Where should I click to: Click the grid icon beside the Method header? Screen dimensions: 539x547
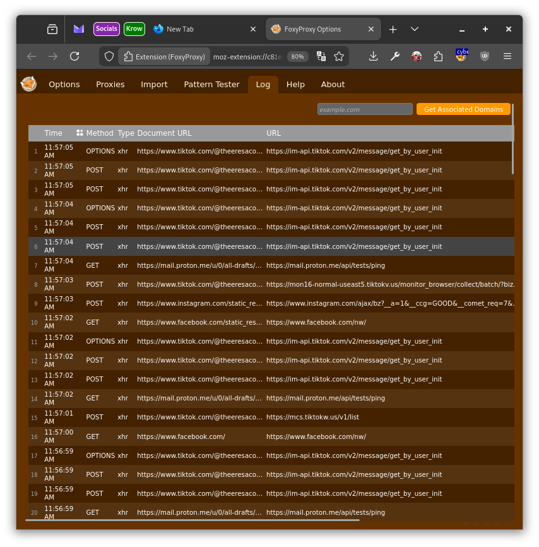coord(80,133)
